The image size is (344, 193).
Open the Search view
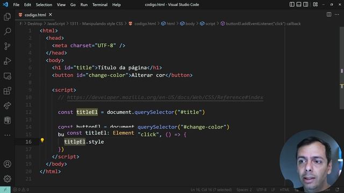(x=7, y=31)
